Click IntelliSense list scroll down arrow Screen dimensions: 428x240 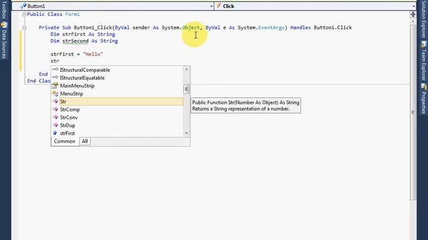click(x=187, y=133)
